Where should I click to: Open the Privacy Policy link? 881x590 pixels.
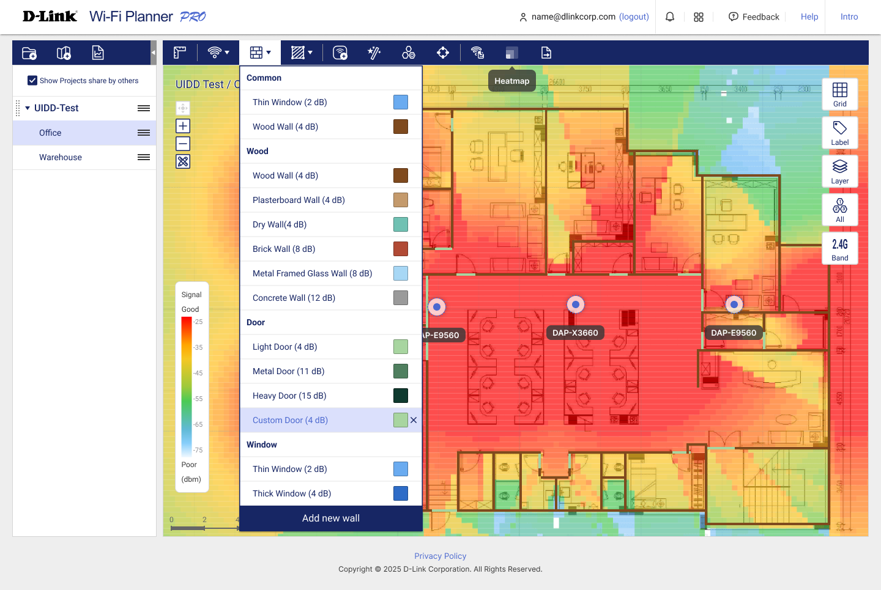pyautogui.click(x=441, y=556)
